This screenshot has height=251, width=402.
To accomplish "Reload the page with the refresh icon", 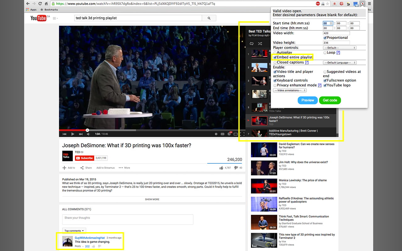I will point(40,4).
